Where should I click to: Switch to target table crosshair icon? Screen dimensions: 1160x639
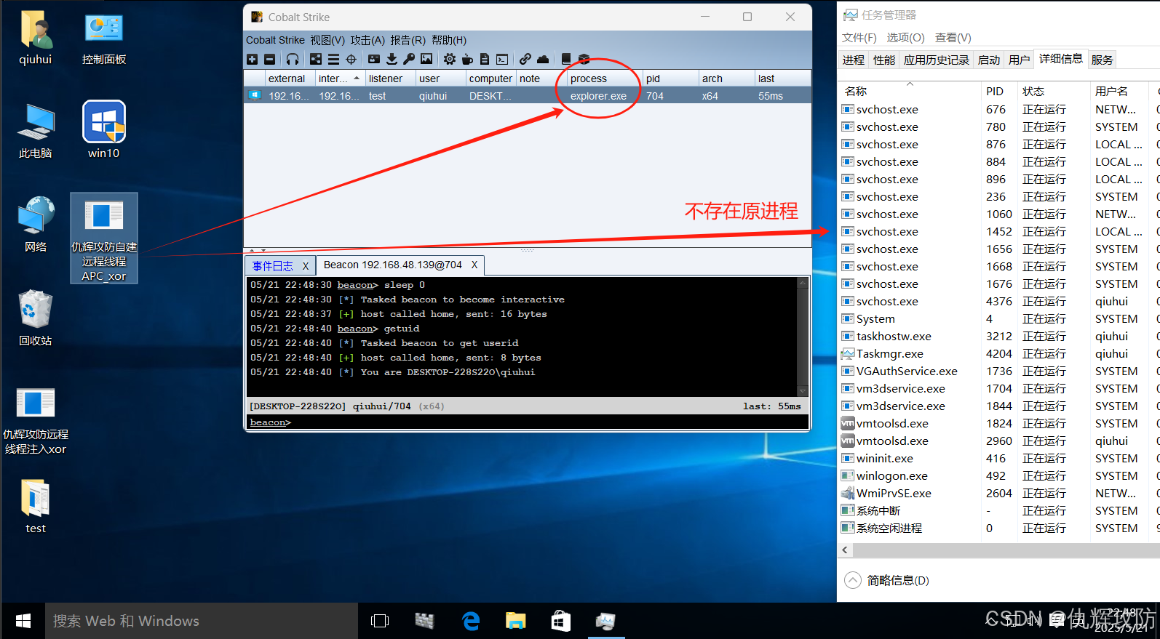[x=351, y=60]
